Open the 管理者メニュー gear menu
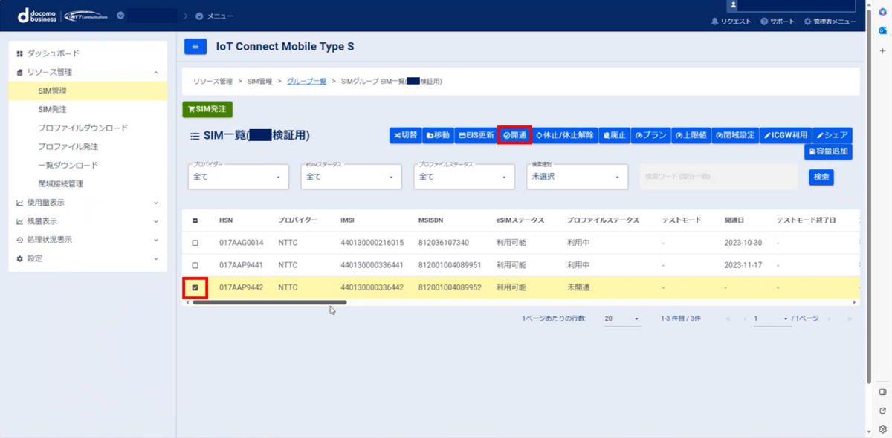The image size is (892, 438). click(x=830, y=22)
